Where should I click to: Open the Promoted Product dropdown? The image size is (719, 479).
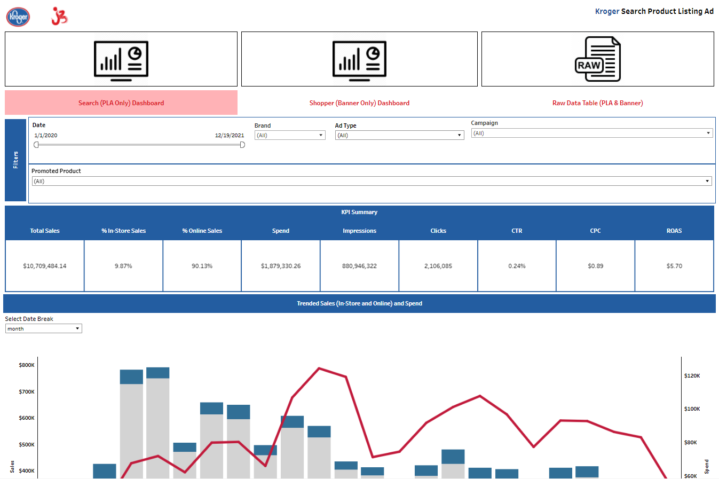(x=706, y=180)
